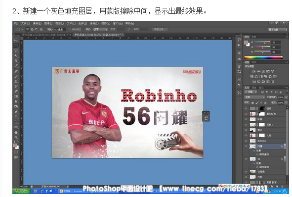Hide the 人物 layer
The image size is (292, 197).
(x=246, y=135)
